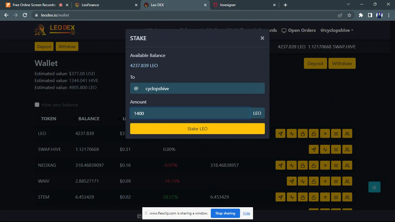Click the open lock unstake icon in STEM row

(x=314, y=197)
